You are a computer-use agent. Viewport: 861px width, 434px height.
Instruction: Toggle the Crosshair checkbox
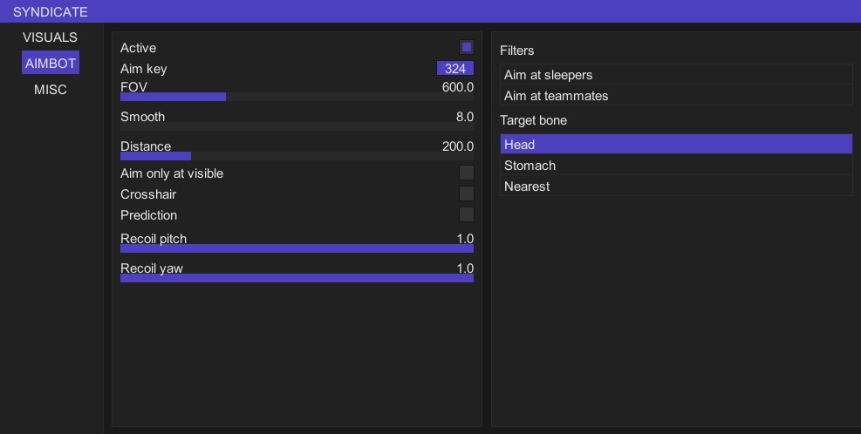467,194
